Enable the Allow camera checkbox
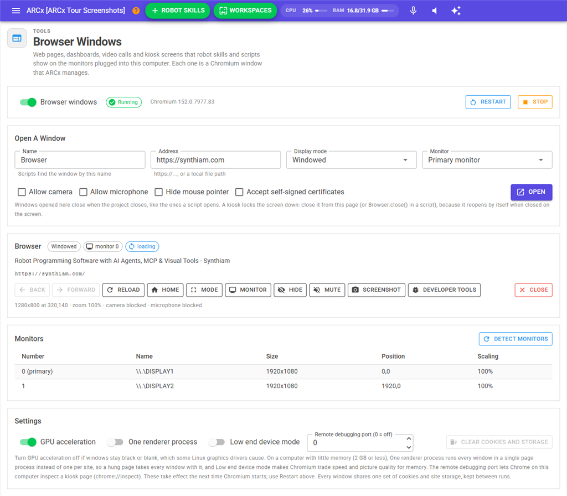The image size is (567, 496). (22, 192)
